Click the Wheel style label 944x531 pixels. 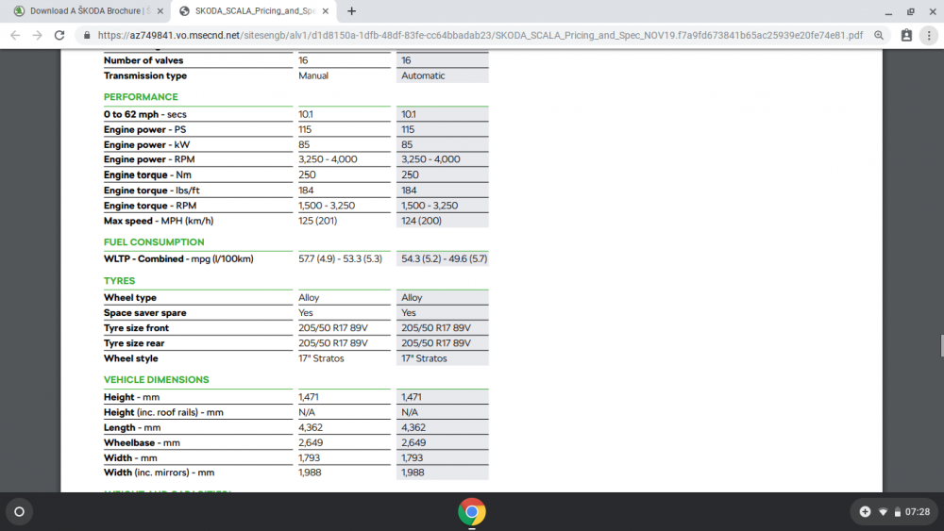pos(130,358)
